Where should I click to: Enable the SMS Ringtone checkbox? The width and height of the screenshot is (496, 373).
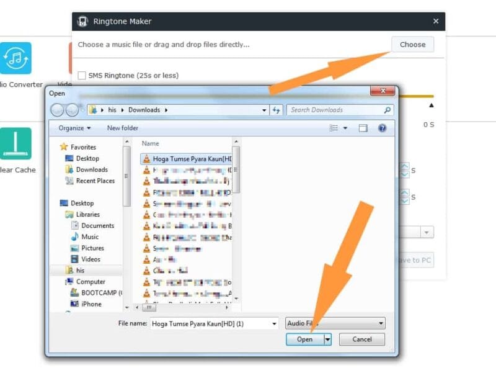[82, 75]
